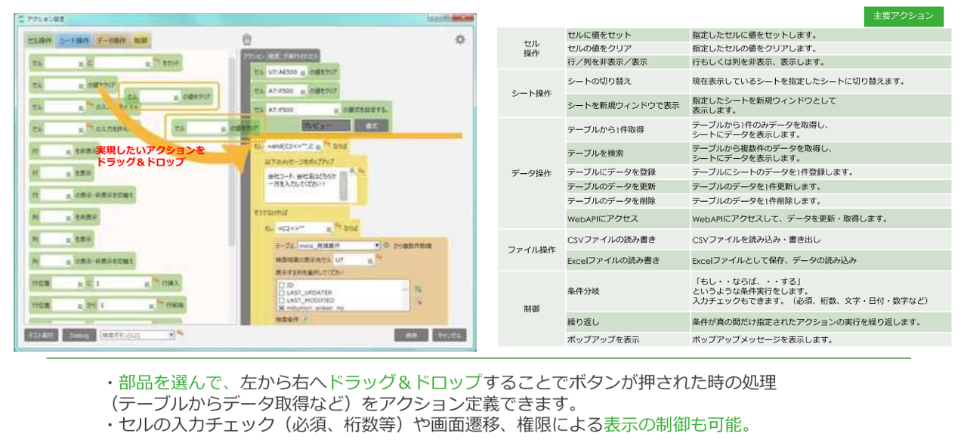967x443 pixels.
Task: Click the 'ファイル操作' category cell
Action: (531, 249)
